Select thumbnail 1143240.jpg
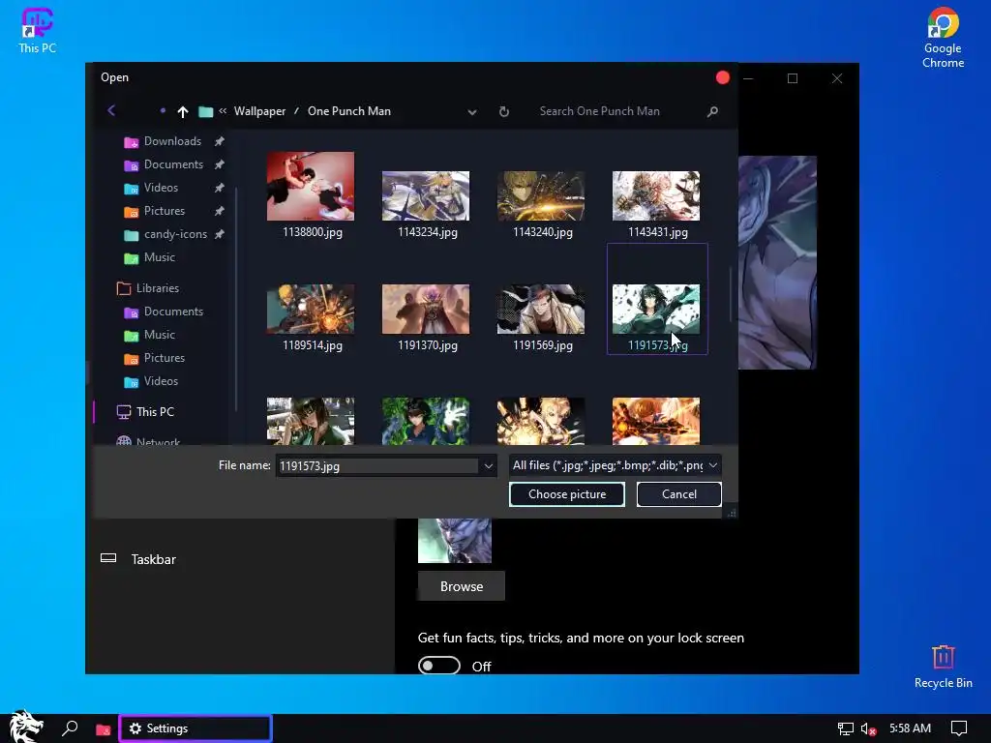Image resolution: width=991 pixels, height=743 pixels. (x=540, y=195)
